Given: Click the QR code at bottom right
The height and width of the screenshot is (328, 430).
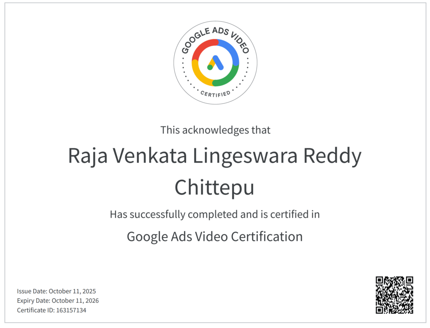Looking at the screenshot, I should click(x=394, y=295).
